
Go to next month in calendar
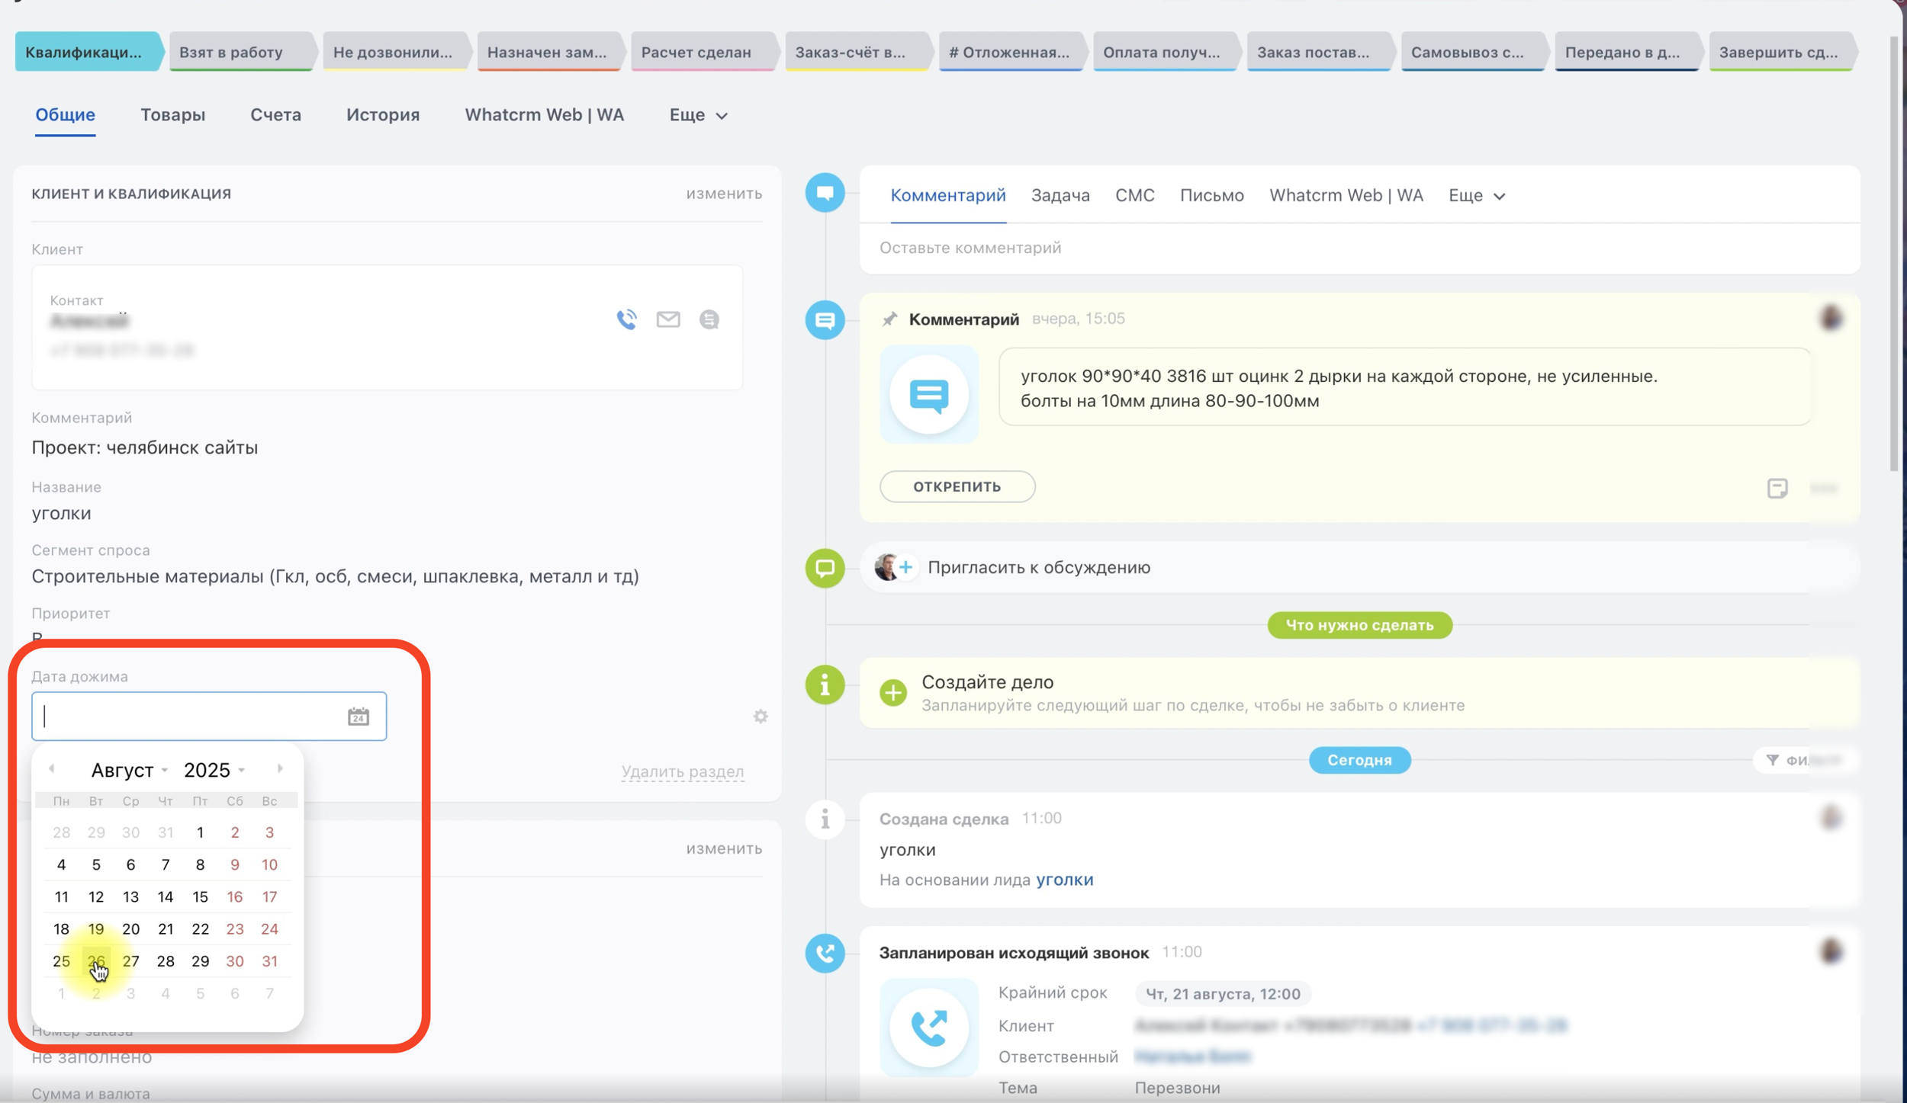[x=280, y=769]
